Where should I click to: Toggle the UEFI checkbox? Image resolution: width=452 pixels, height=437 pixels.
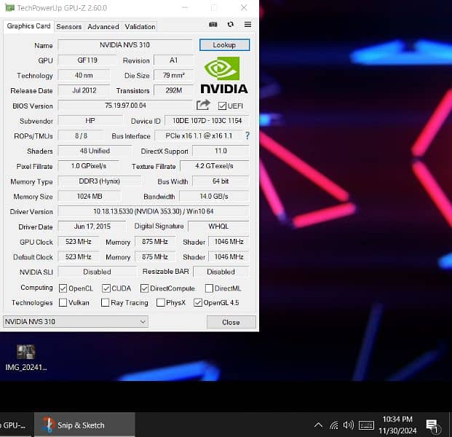click(222, 106)
